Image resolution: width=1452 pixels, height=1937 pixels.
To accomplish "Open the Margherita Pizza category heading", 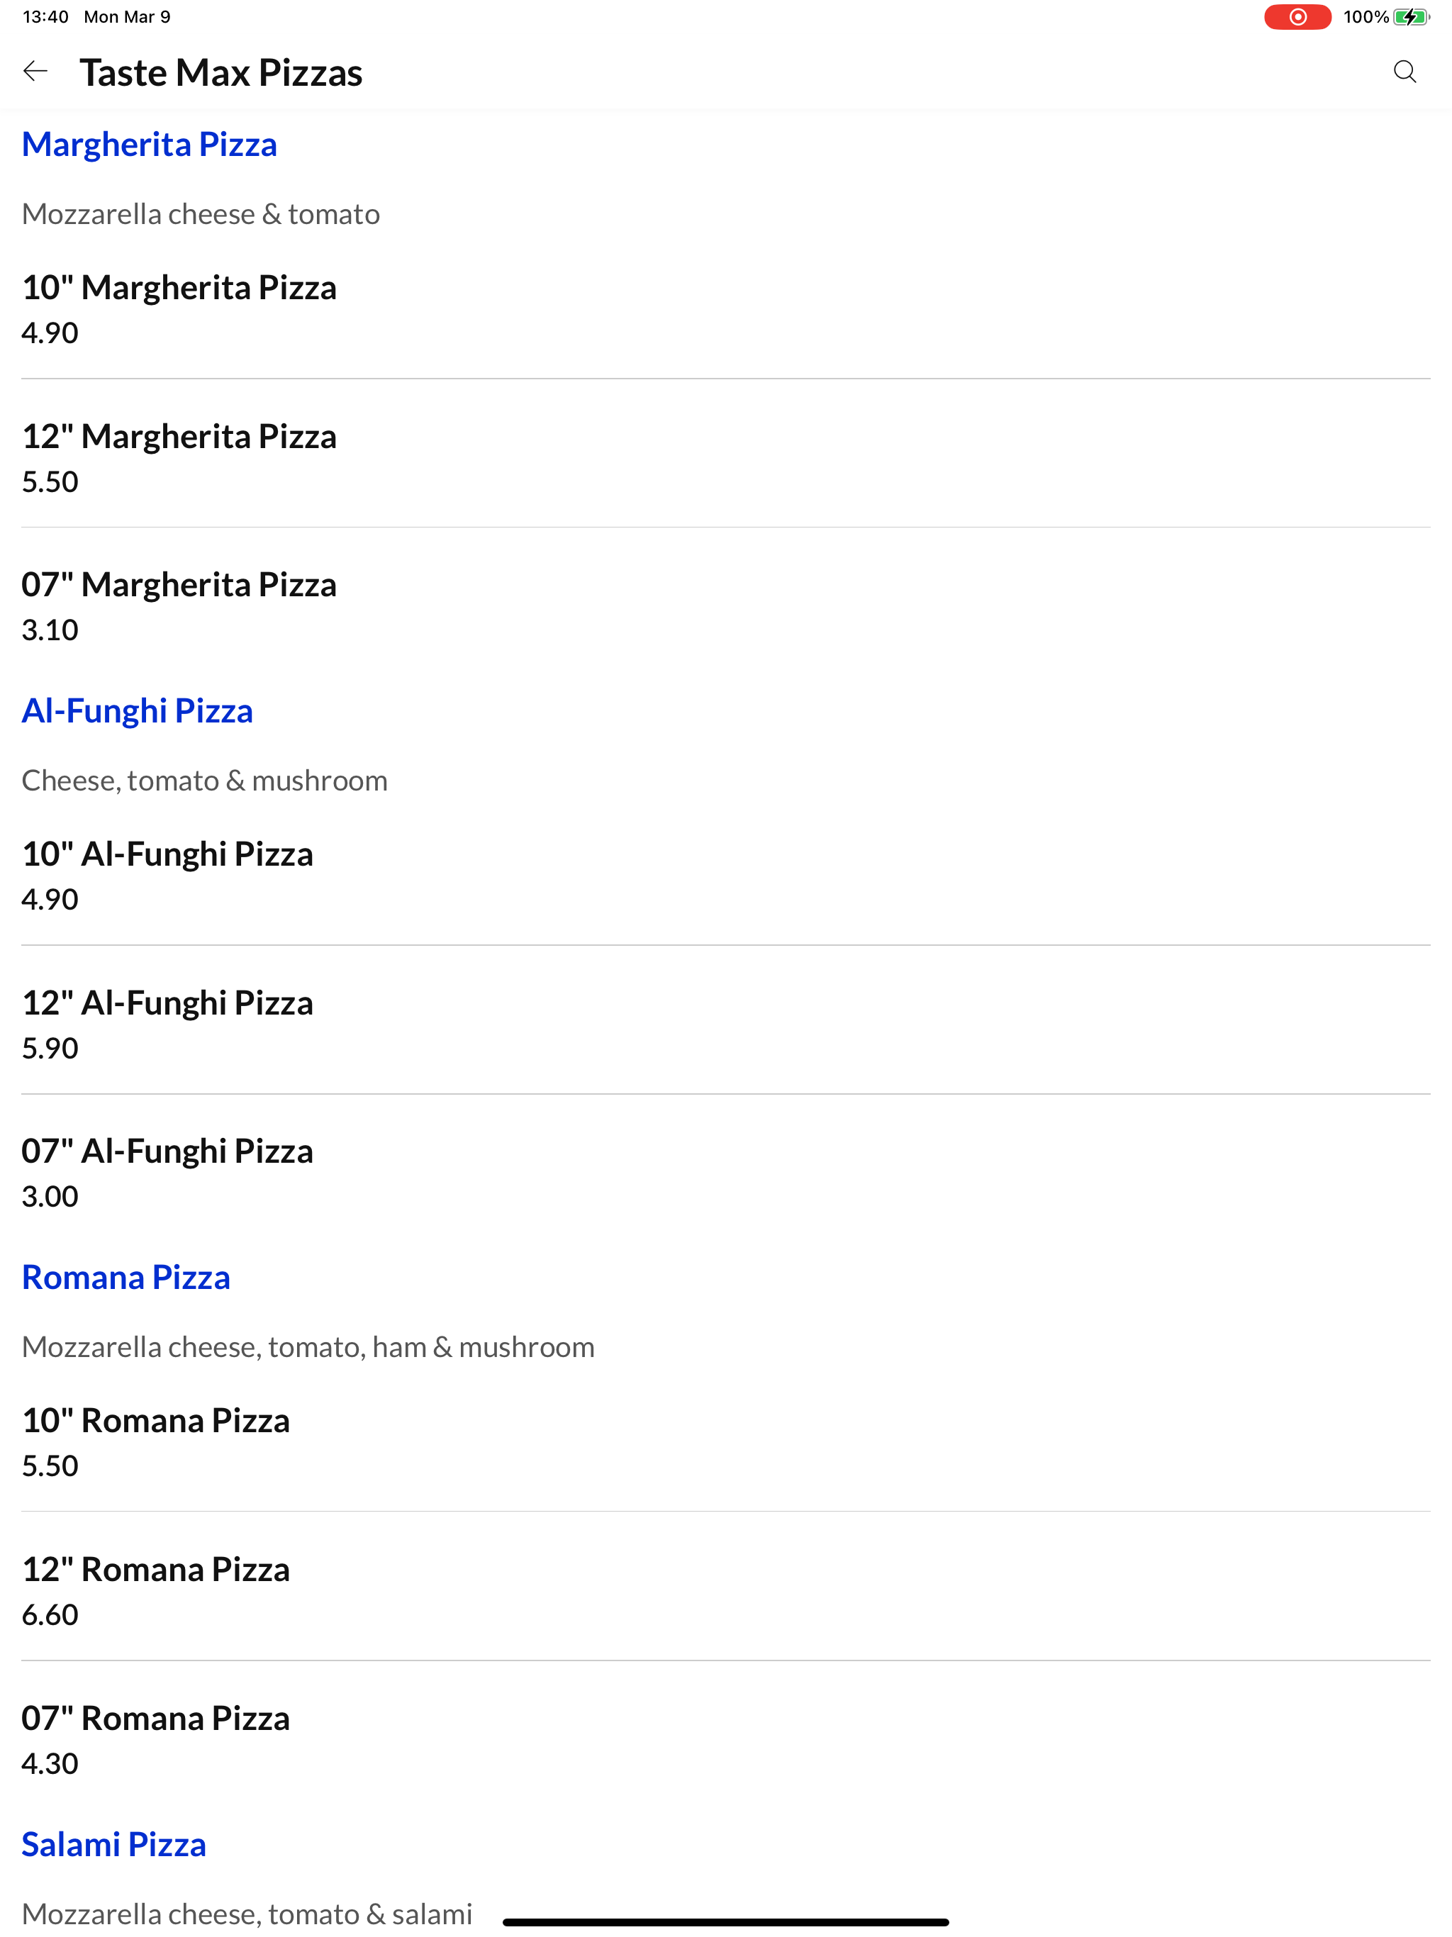I will tap(149, 144).
